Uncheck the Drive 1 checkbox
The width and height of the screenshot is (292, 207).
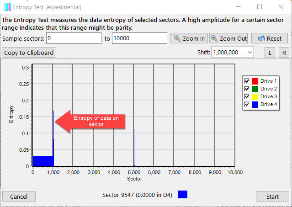click(x=247, y=81)
